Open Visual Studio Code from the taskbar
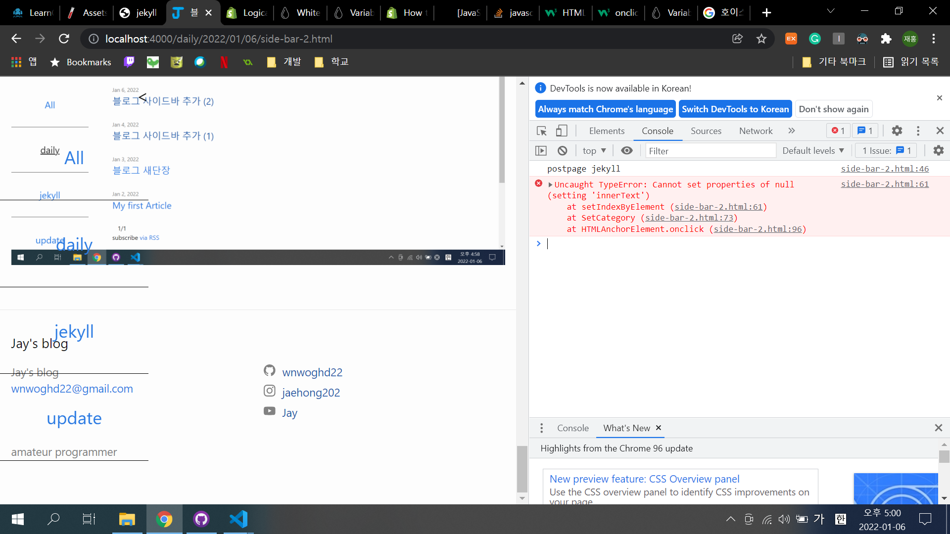 click(x=238, y=519)
